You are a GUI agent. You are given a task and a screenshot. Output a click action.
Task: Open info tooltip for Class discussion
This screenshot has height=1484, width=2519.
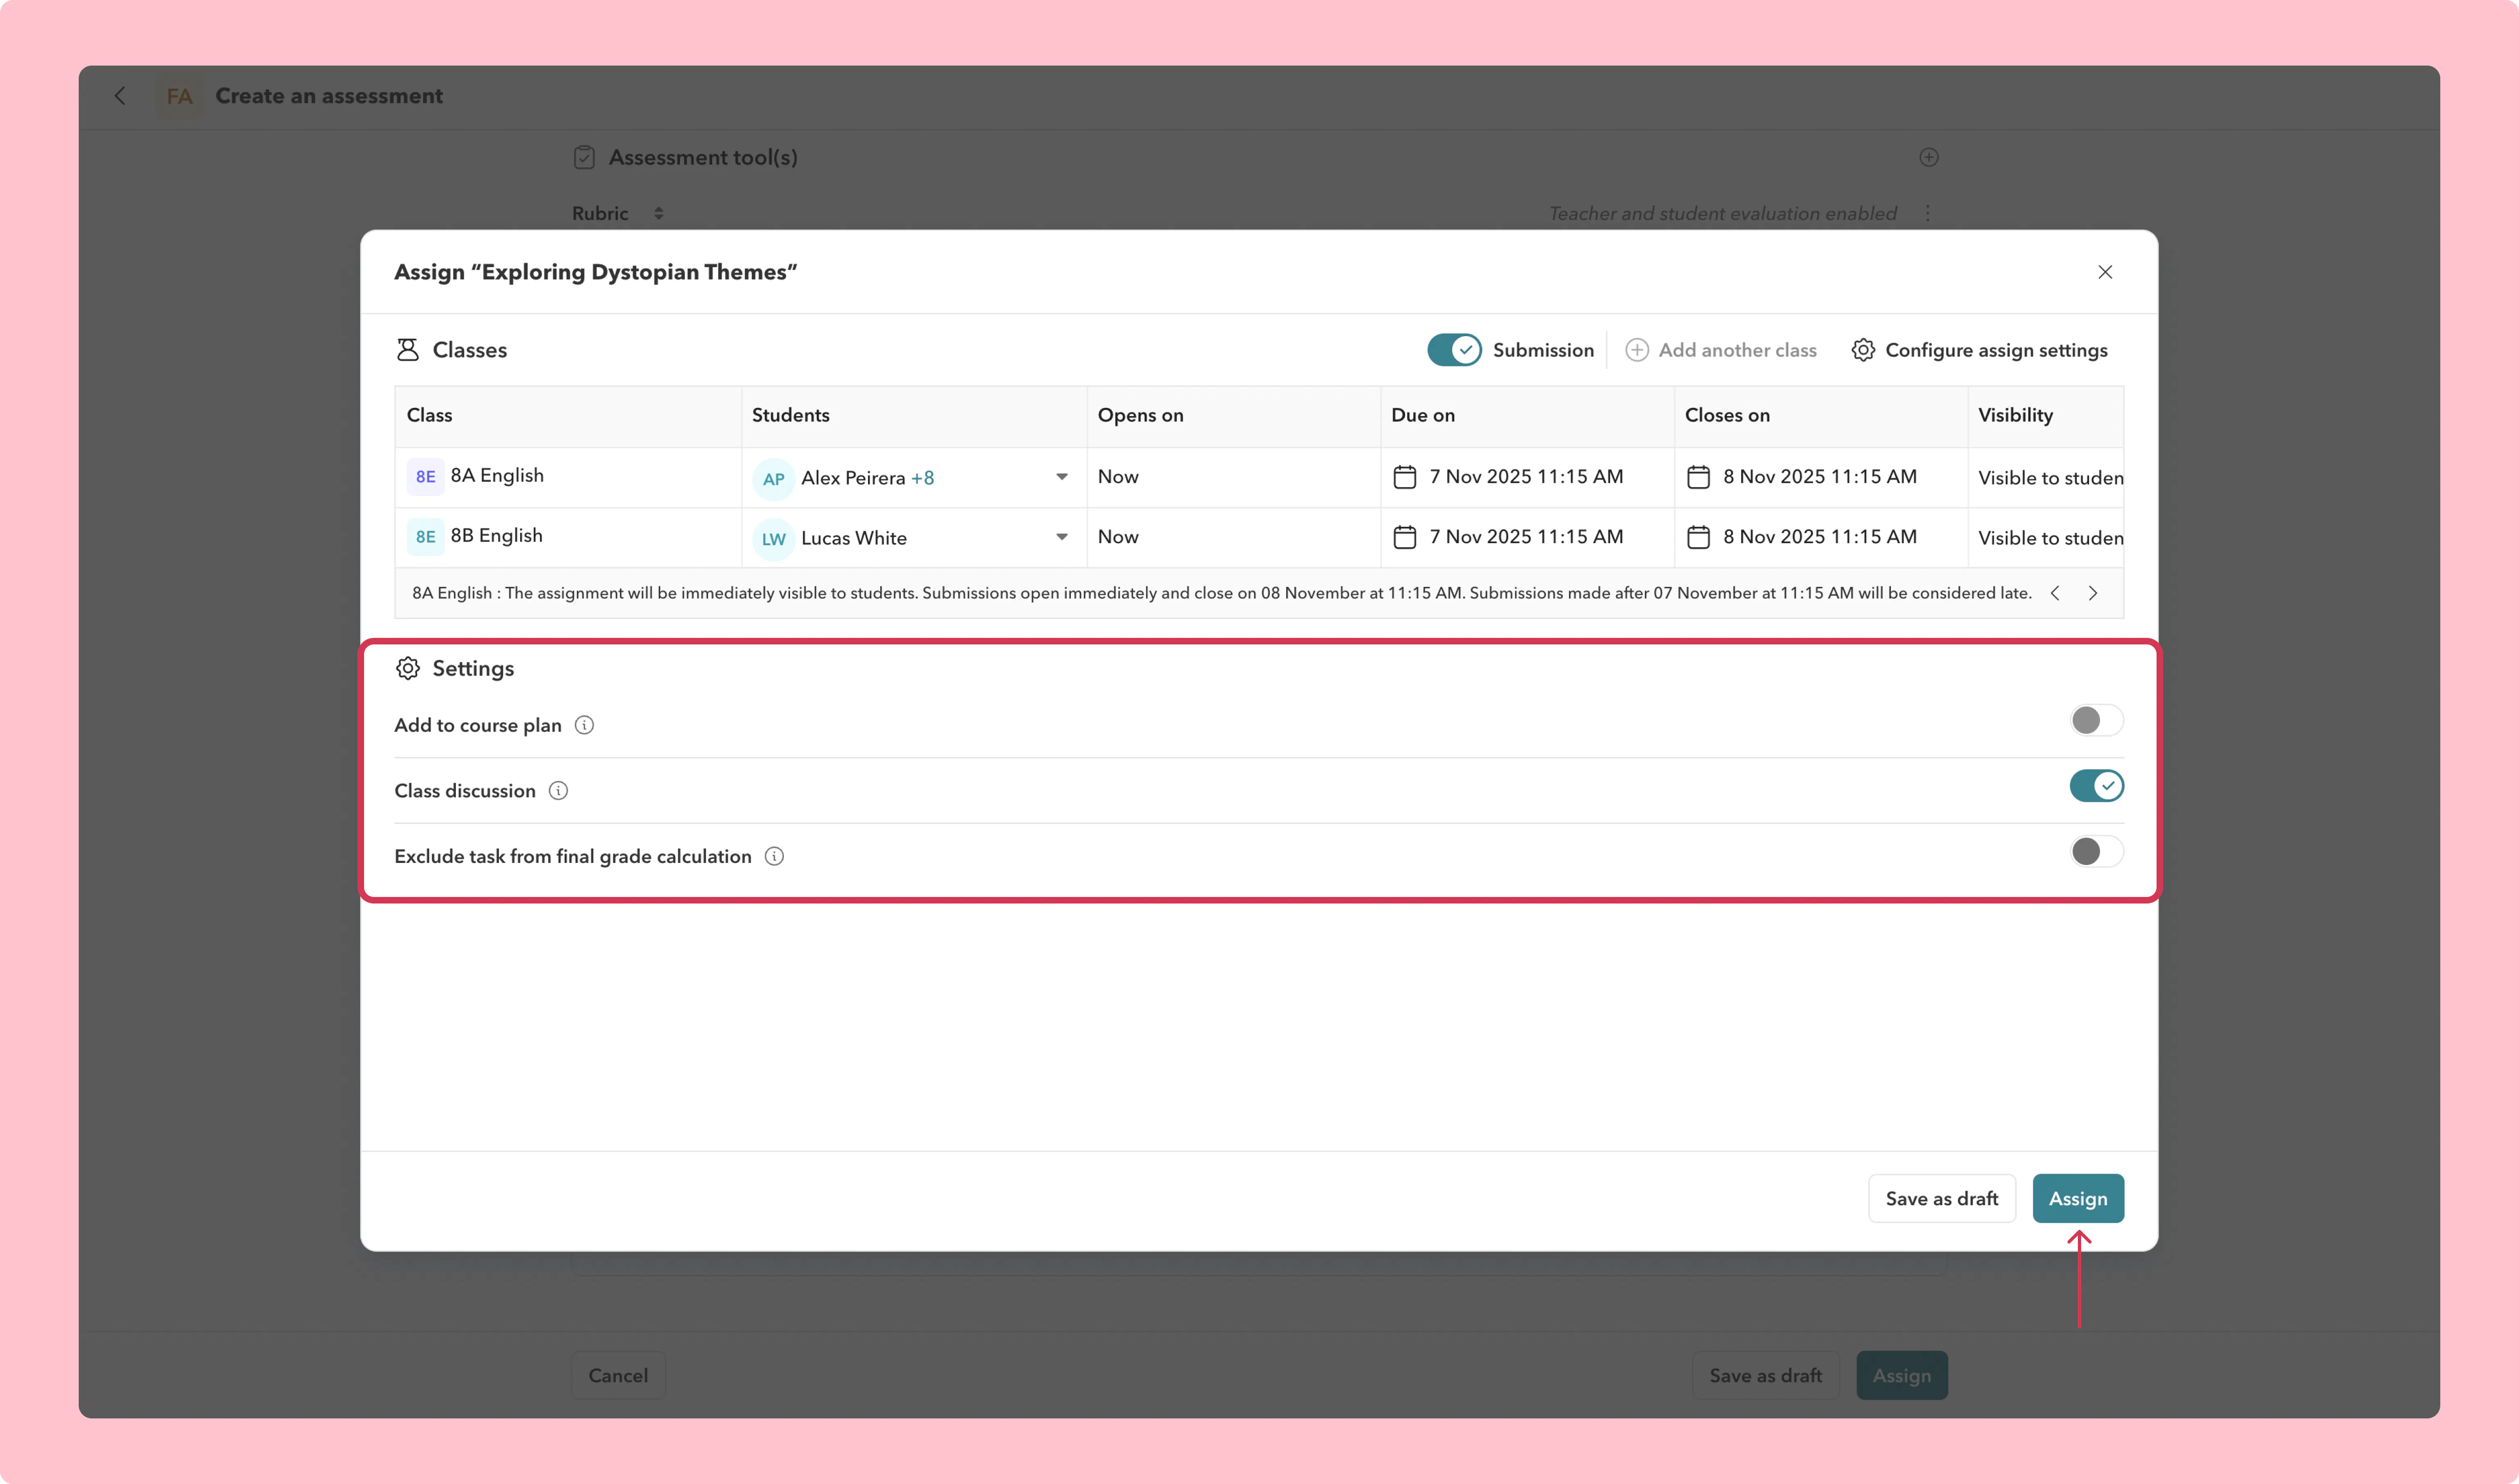[559, 791]
